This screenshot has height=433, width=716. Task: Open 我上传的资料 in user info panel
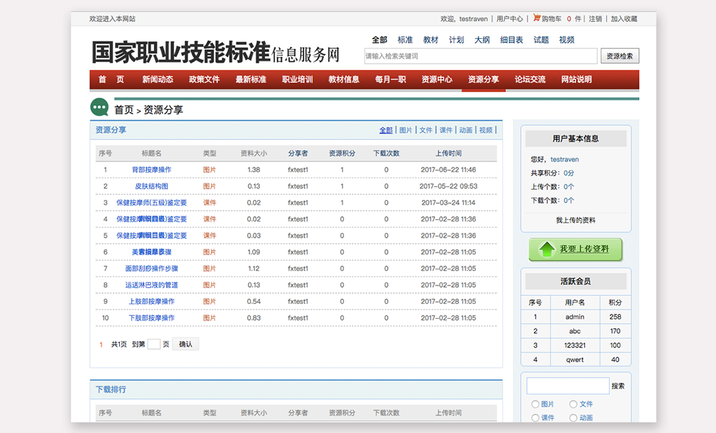[575, 220]
